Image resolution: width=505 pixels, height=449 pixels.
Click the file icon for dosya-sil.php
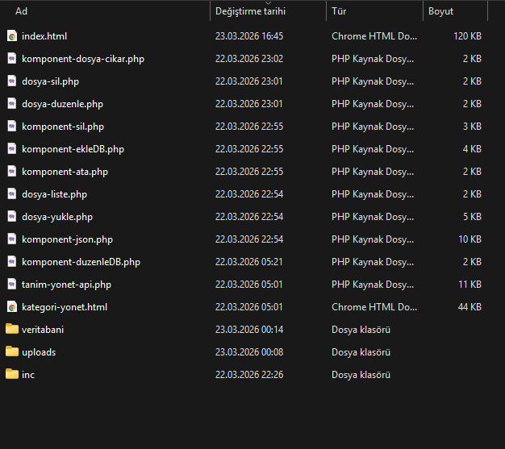[x=12, y=81]
